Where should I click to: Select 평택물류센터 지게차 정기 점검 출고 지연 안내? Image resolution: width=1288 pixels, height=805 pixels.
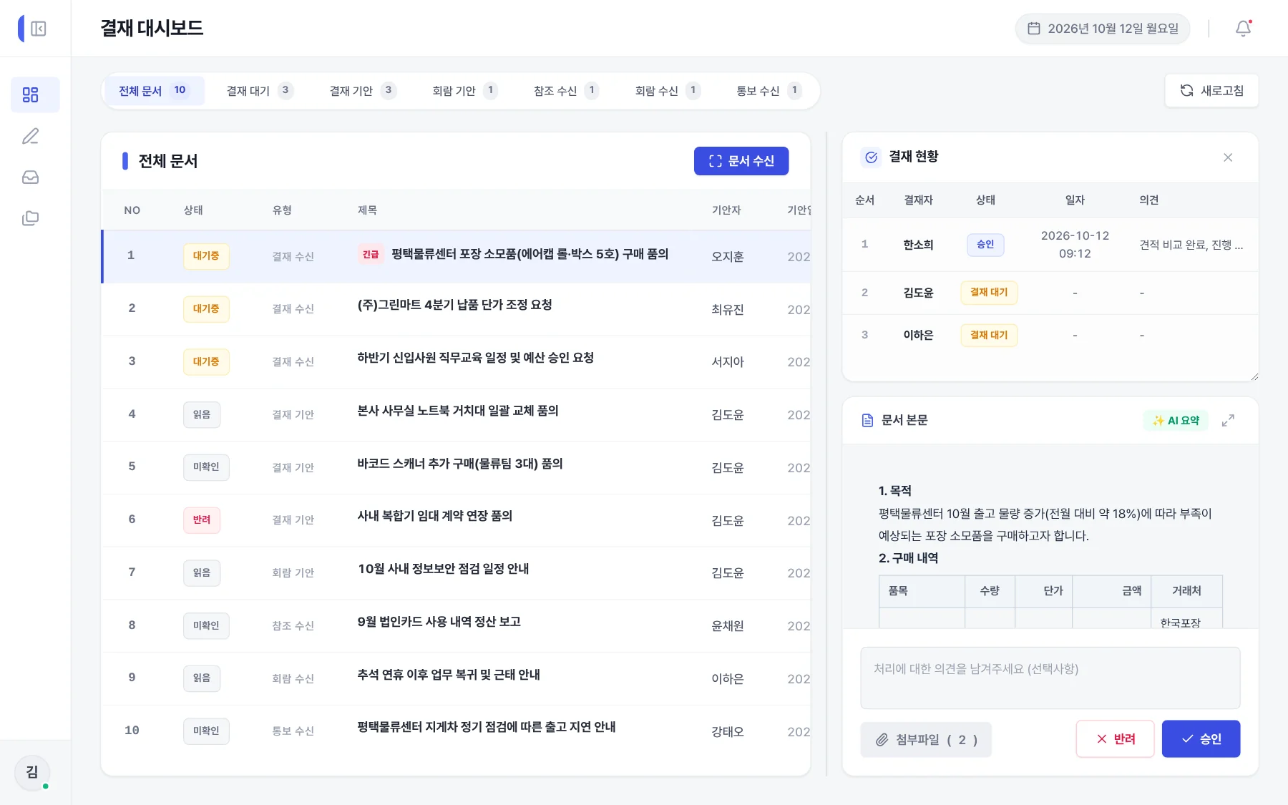click(x=457, y=731)
